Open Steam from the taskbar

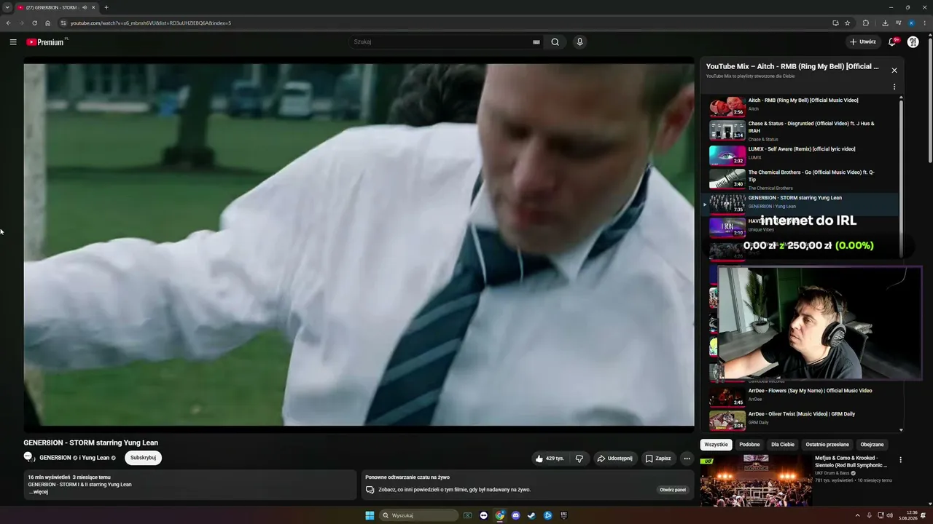point(532,515)
